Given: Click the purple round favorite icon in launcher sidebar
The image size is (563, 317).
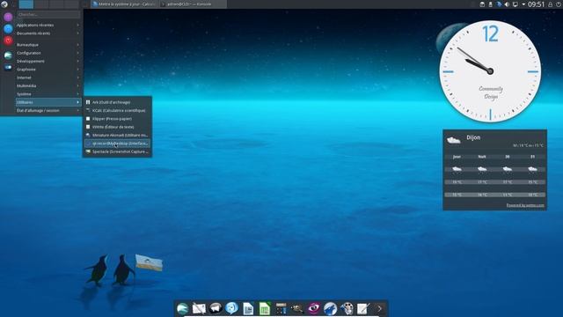Looking at the screenshot, I should pyautogui.click(x=8, y=17).
